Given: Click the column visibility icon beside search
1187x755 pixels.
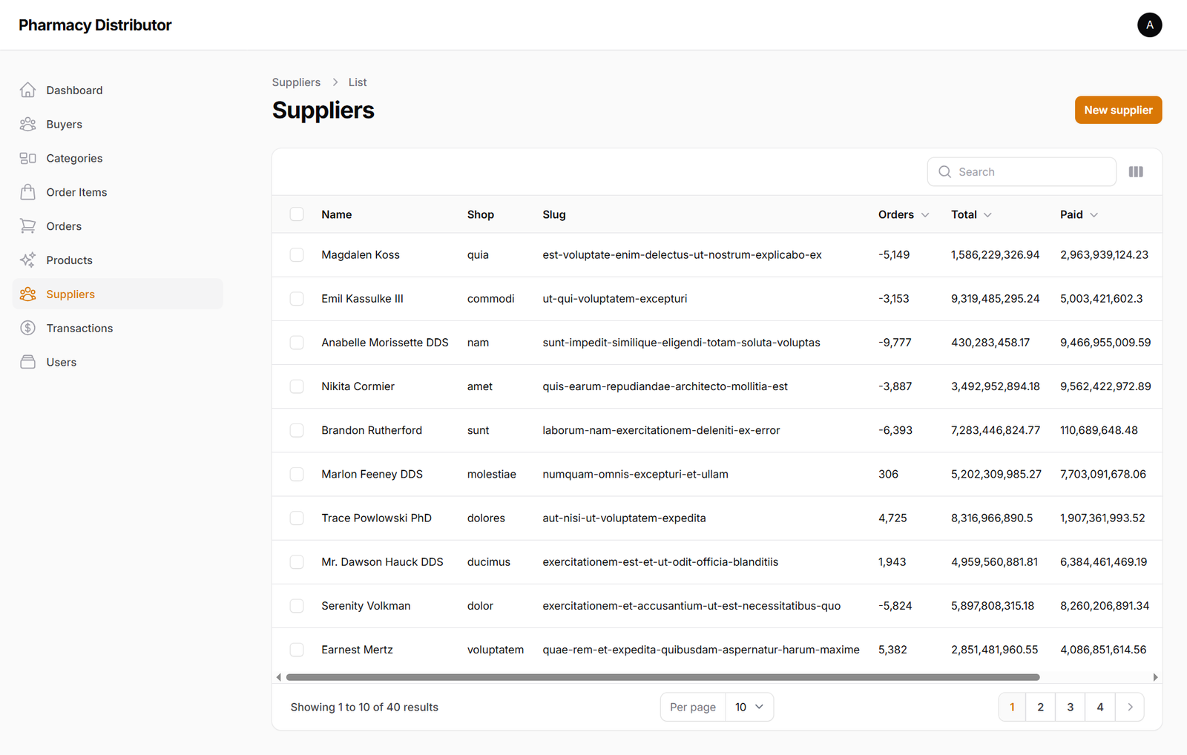Looking at the screenshot, I should click(x=1136, y=171).
